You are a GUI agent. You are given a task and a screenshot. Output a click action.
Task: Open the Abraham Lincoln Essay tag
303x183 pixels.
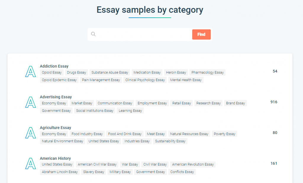59,172
